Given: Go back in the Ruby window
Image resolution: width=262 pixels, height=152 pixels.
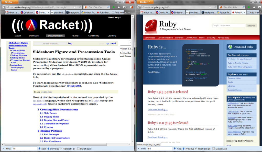Looking at the screenshot, I should [x=139, y=7].
